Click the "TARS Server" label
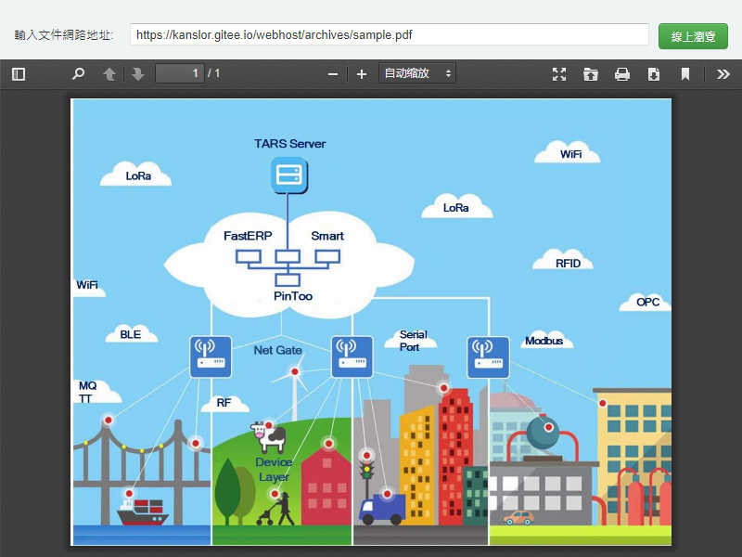742x557 pixels. tap(289, 144)
